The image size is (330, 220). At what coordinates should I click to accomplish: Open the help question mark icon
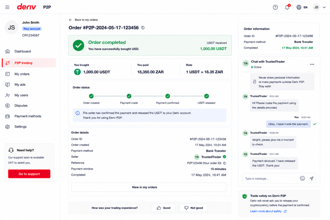[x=275, y=7]
